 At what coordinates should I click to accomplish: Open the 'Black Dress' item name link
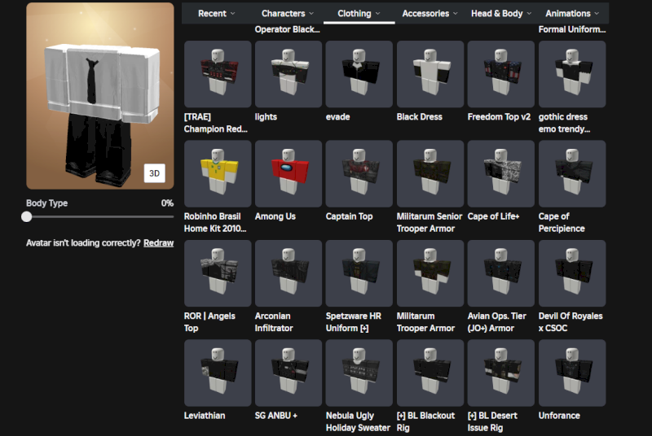419,117
